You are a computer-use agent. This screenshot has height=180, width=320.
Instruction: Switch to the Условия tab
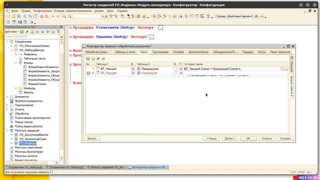click(178, 52)
